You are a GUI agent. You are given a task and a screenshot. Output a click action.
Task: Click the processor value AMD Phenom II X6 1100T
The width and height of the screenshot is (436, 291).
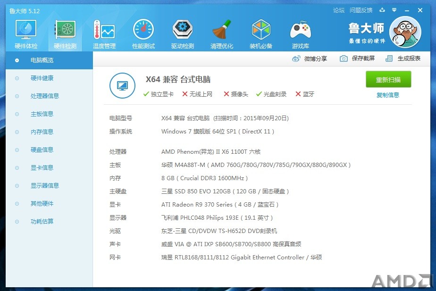pos(211,152)
